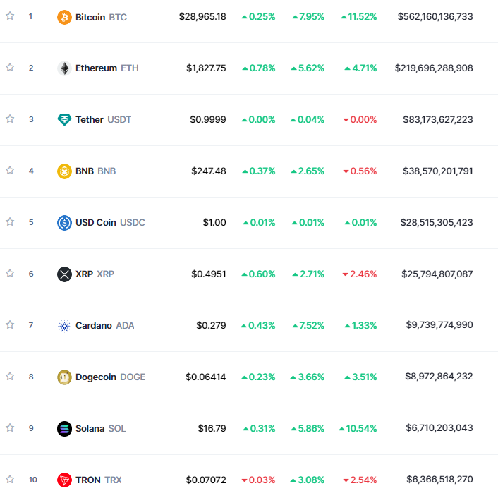The width and height of the screenshot is (498, 498).
Task: Star Bitcoin to add to watchlist
Action: [x=10, y=16]
